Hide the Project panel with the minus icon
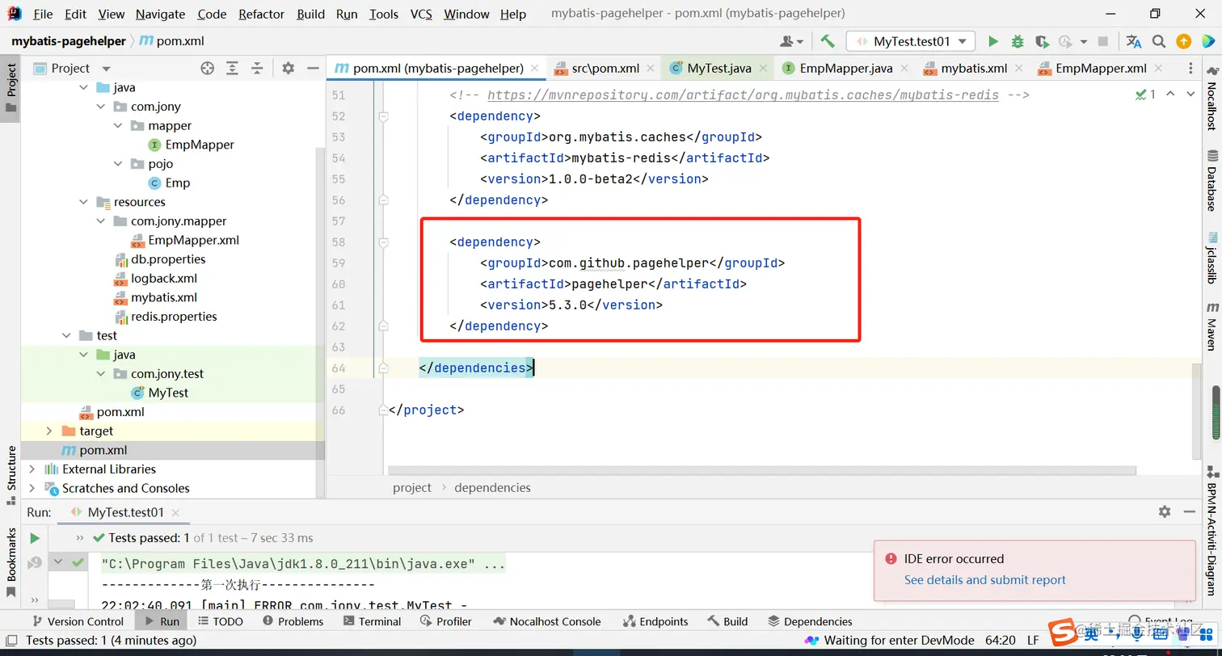Screen dimensions: 1222x656 [313, 69]
